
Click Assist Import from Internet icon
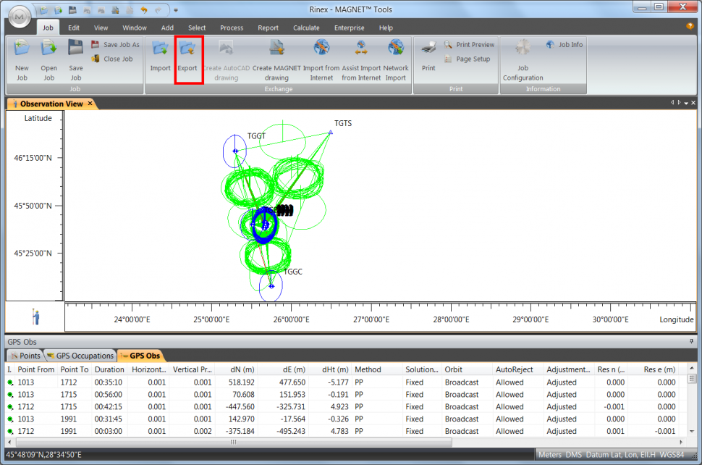point(361,48)
